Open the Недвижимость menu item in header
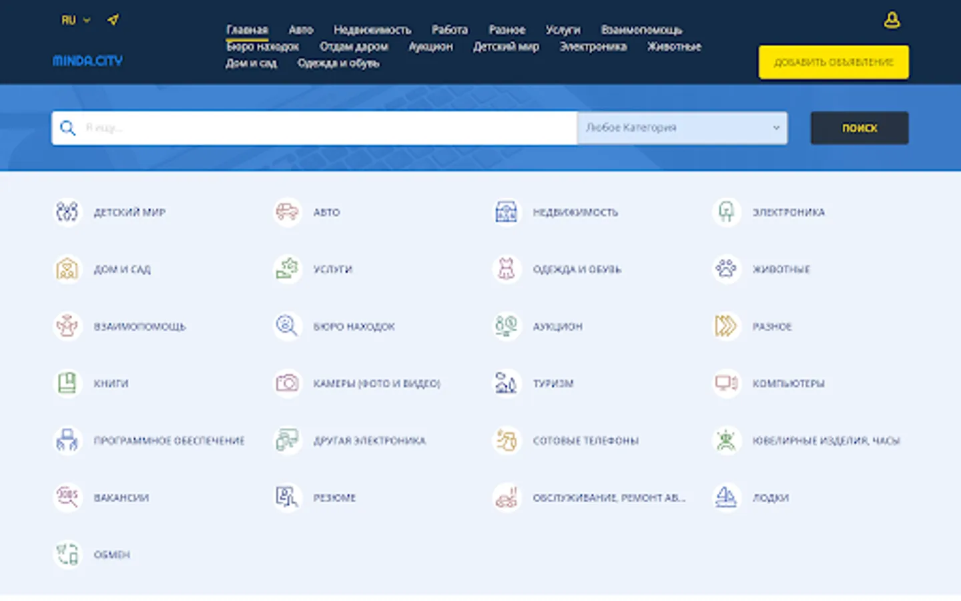The height and width of the screenshot is (601, 961). (x=372, y=30)
